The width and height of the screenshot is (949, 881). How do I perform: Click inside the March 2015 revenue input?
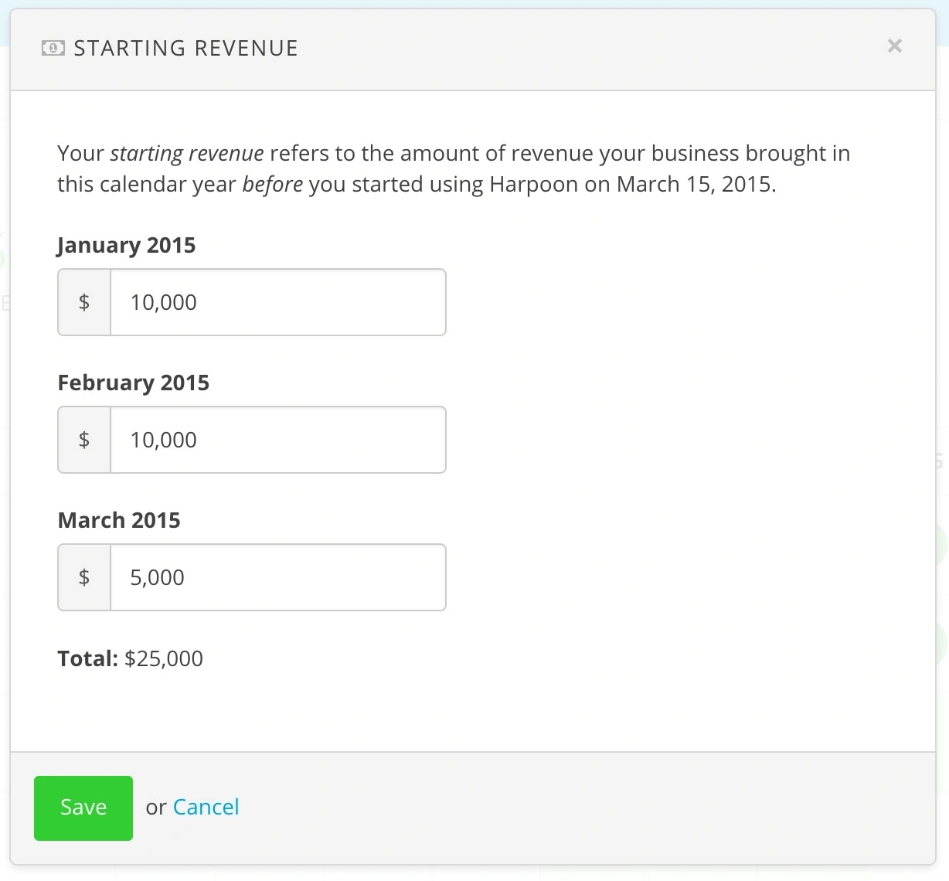click(x=278, y=577)
